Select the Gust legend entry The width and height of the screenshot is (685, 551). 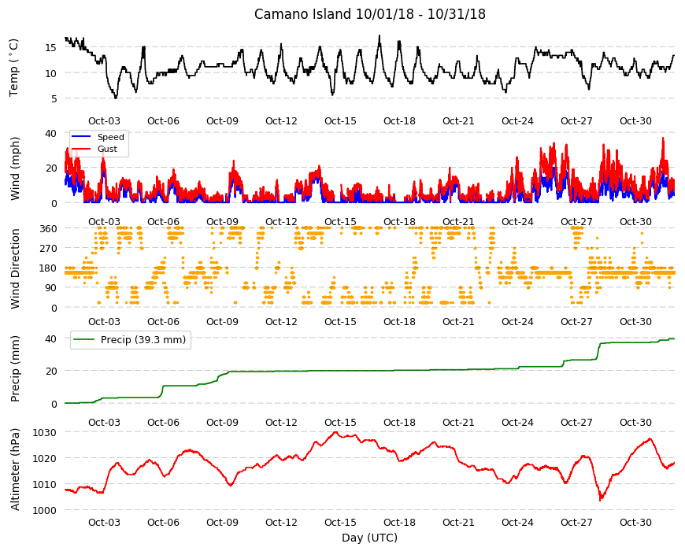94,149
